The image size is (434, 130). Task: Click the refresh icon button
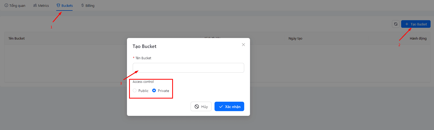[396, 24]
